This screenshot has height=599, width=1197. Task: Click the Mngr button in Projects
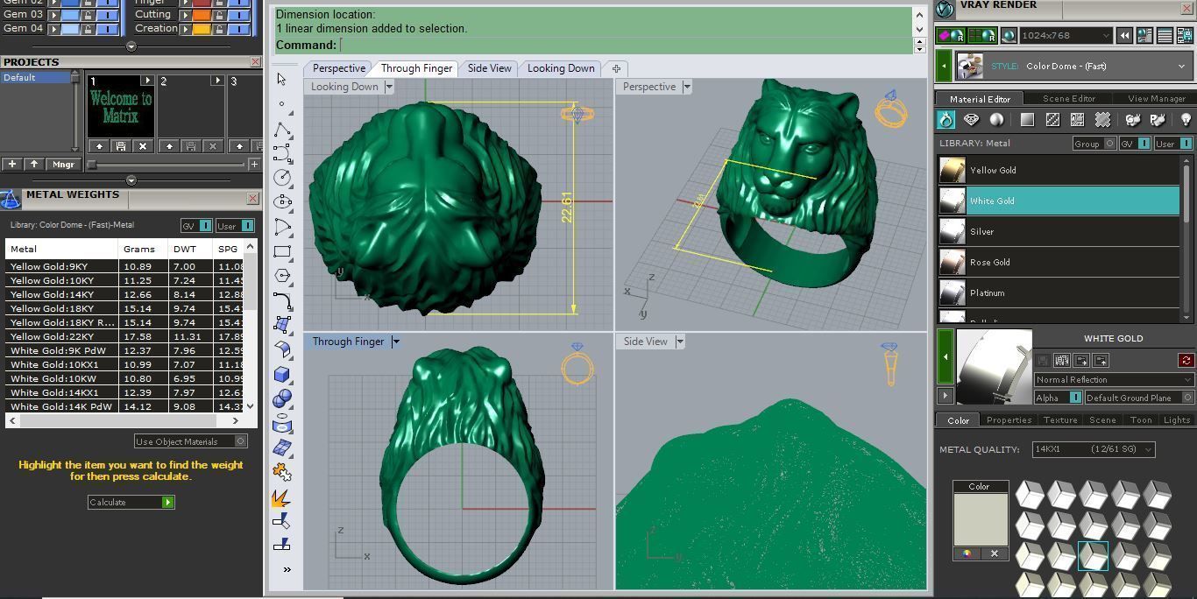coord(63,164)
